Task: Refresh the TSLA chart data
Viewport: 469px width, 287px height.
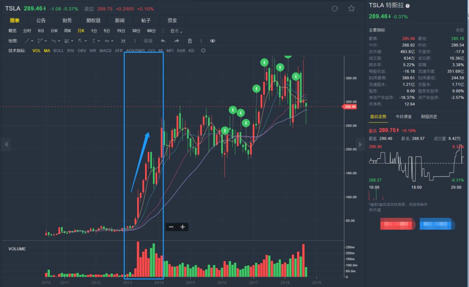Action: pyautogui.click(x=335, y=9)
